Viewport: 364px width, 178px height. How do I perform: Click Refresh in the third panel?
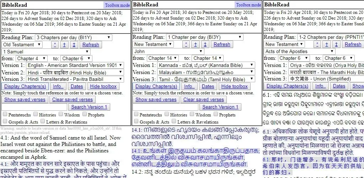(x=353, y=44)
